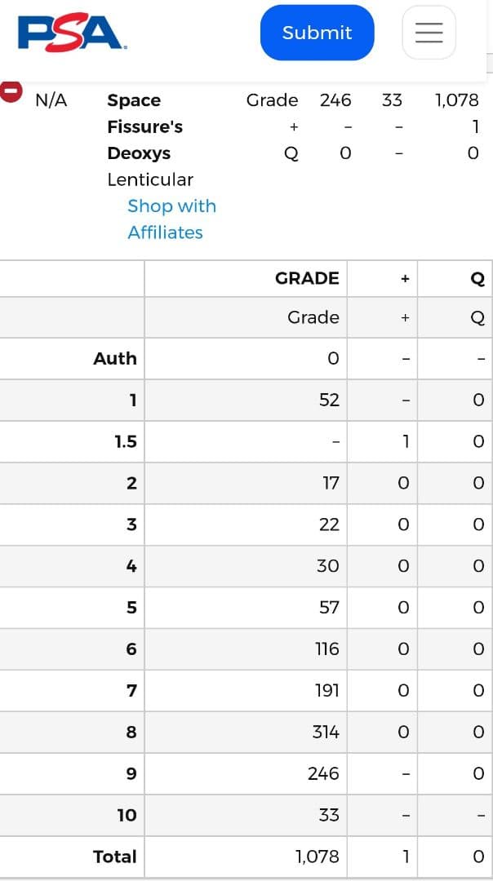Select the 116 count for grade 6

pos(327,649)
